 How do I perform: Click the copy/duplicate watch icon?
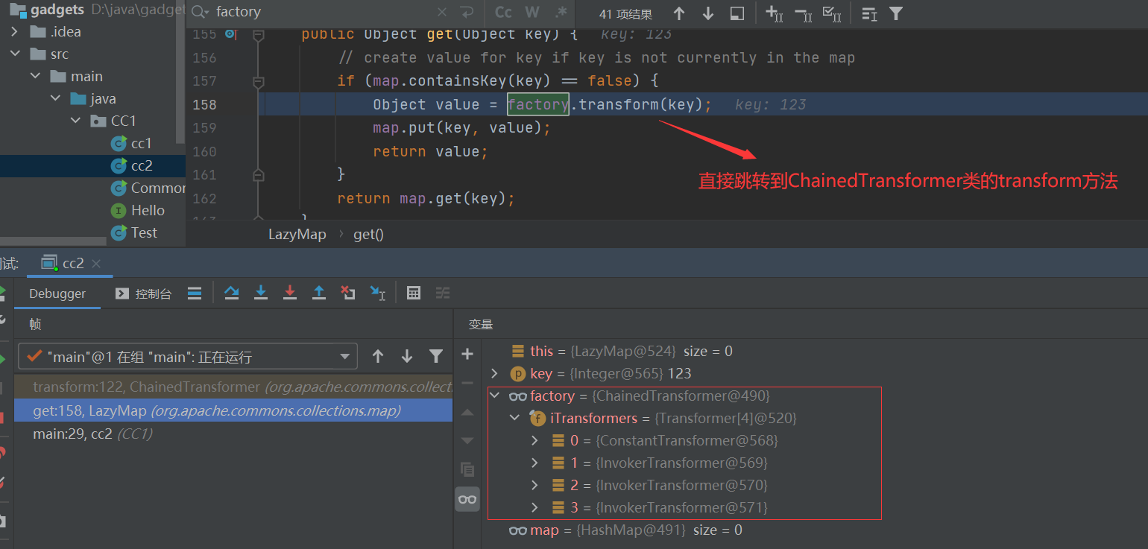467,469
